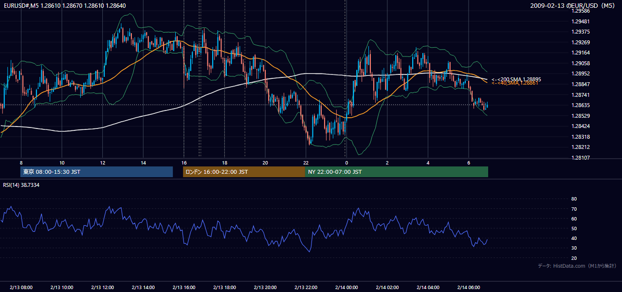This screenshot has width=622, height=292.
Task: Click price axis label 1.28107
Action: [580, 158]
